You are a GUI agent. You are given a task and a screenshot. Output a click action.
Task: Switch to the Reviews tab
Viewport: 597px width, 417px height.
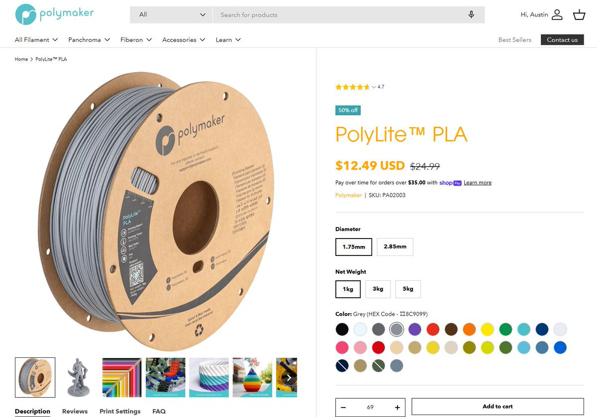tap(75, 412)
